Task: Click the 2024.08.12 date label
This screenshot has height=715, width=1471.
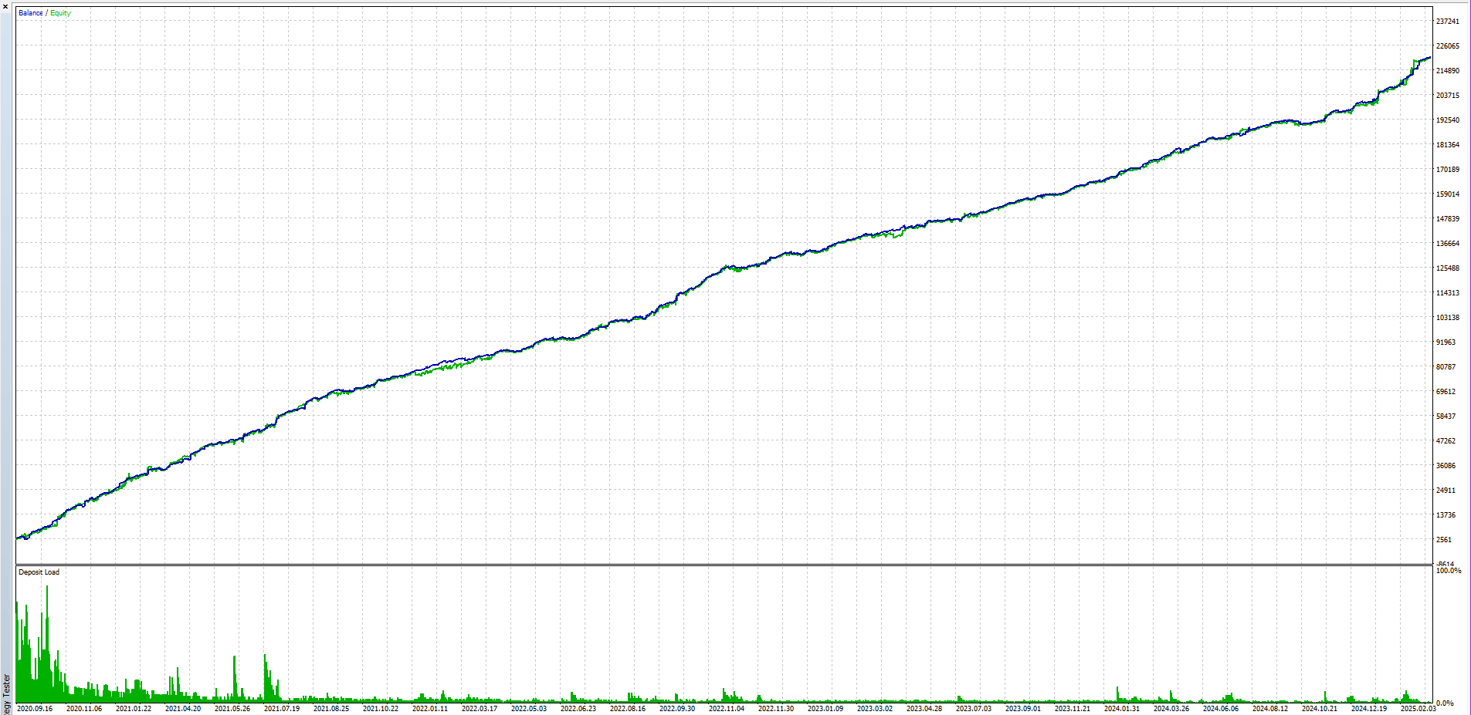Action: 1270,709
